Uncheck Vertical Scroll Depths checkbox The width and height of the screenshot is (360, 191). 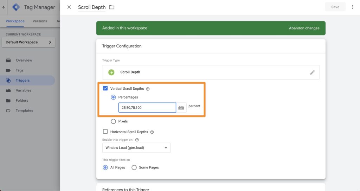click(x=105, y=88)
